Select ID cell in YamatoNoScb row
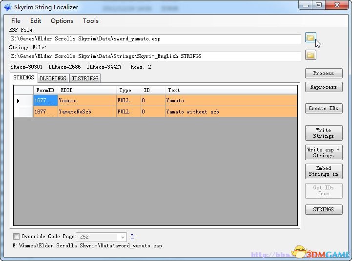This screenshot has width=352, height=261. pyautogui.click(x=153, y=112)
